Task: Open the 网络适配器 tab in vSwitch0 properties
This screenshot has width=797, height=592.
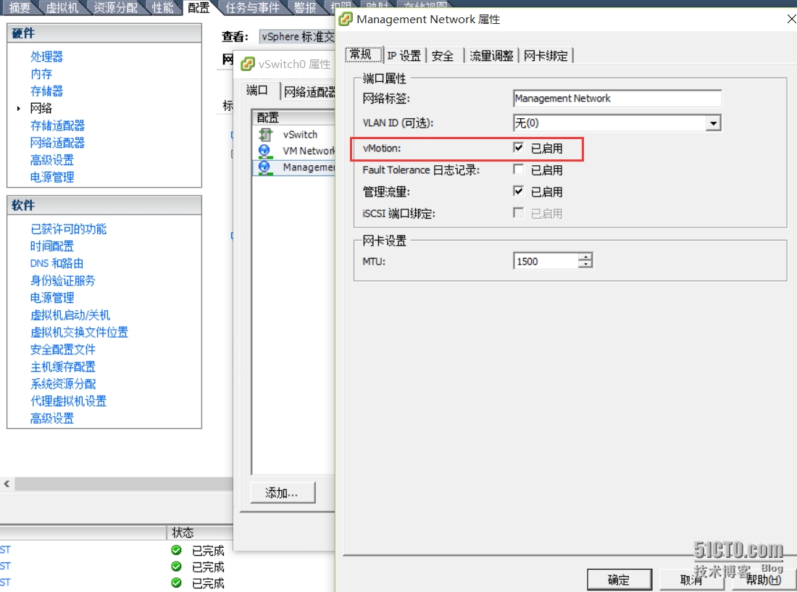Action: (309, 91)
